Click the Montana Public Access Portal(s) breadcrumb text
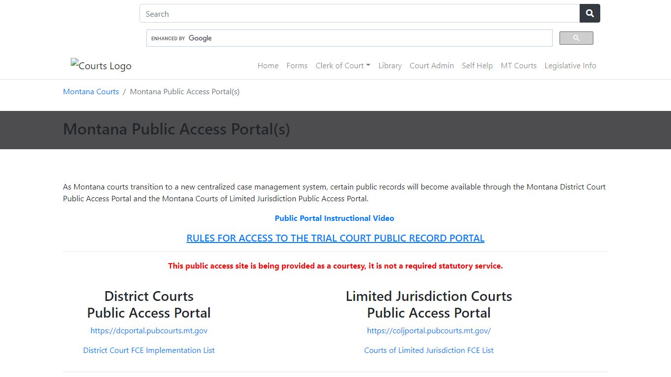This screenshot has width=671, height=377. coord(185,92)
